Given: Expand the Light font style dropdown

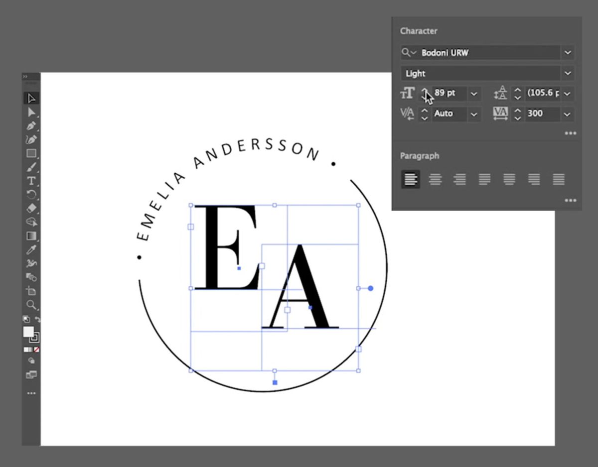Looking at the screenshot, I should coord(568,73).
